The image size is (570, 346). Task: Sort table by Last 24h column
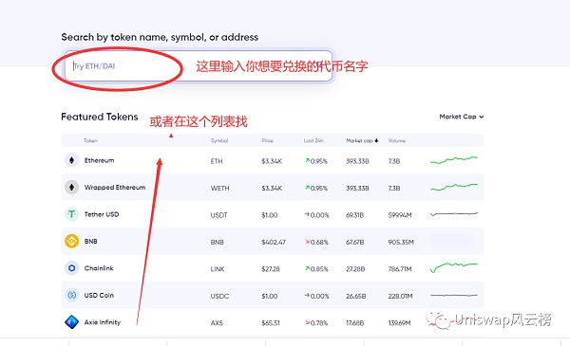click(x=313, y=140)
